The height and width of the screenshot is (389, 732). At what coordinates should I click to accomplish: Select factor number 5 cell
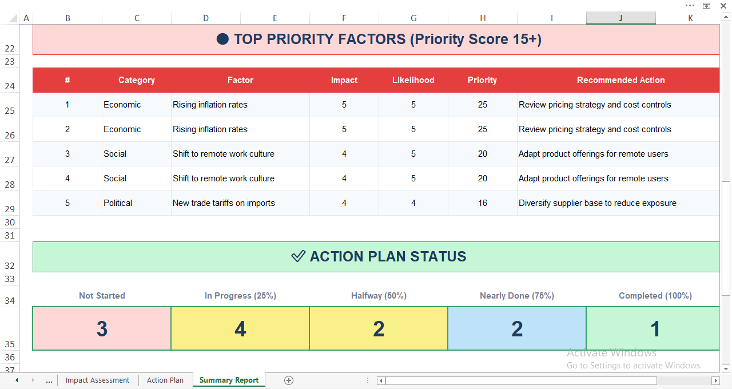coord(67,203)
